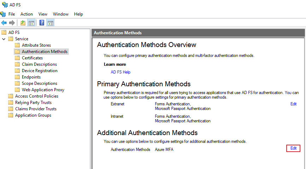Screen dimensions: 306x169
Task: Click the Service folder icon
Action: pos(11,39)
